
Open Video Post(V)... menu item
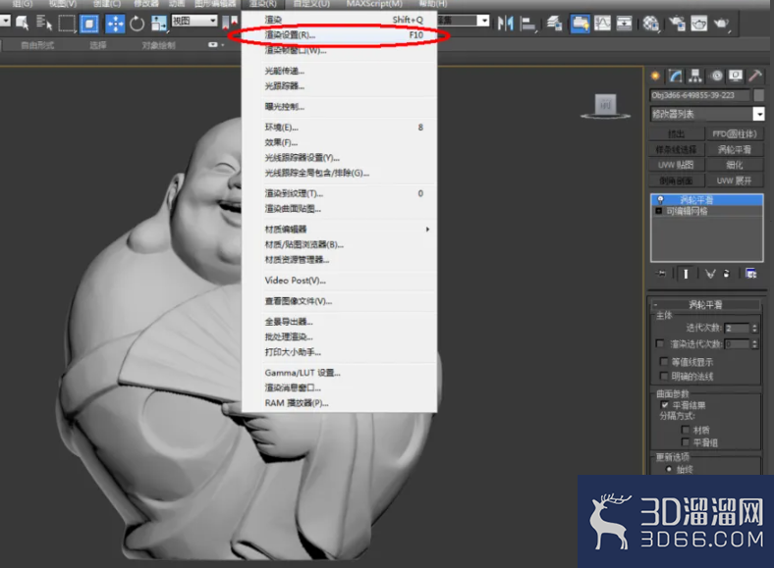339,281
